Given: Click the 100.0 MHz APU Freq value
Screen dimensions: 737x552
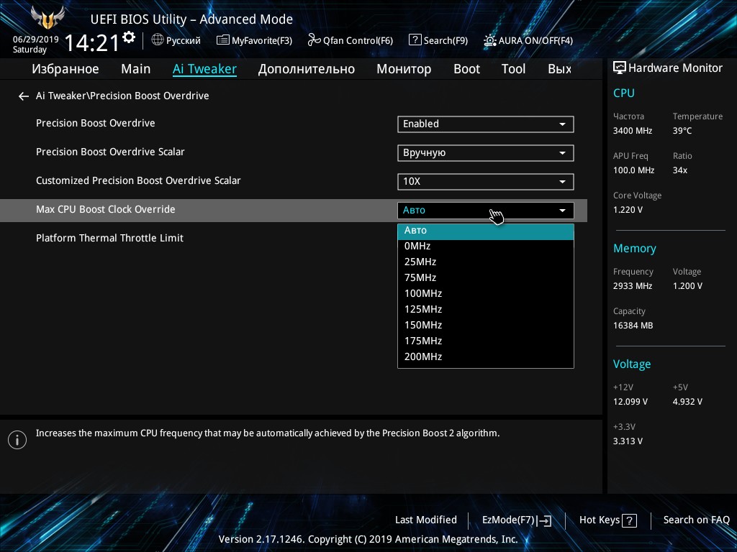Looking at the screenshot, I should [633, 170].
